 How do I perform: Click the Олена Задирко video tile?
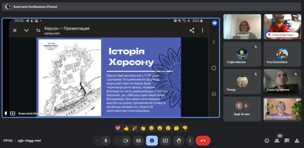click(x=242, y=27)
